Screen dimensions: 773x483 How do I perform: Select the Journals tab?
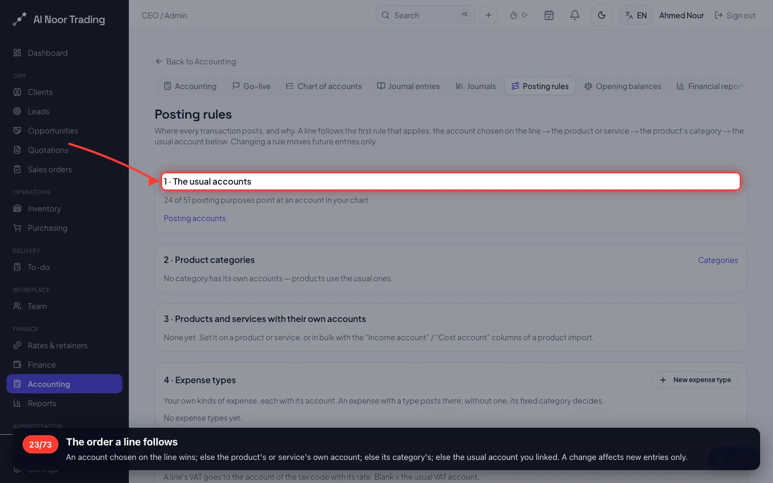pyautogui.click(x=476, y=86)
